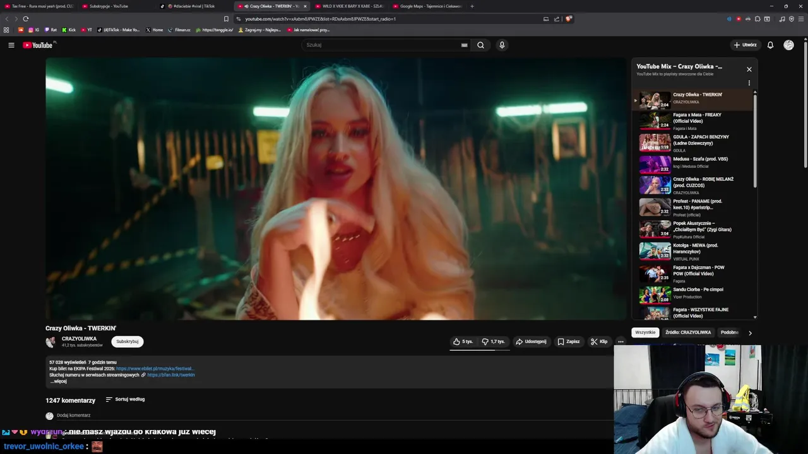The height and width of the screenshot is (454, 808).
Task: Open the red record extension icon
Action: point(739,19)
